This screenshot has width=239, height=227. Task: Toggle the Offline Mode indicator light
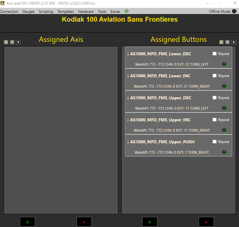coord(234,11)
